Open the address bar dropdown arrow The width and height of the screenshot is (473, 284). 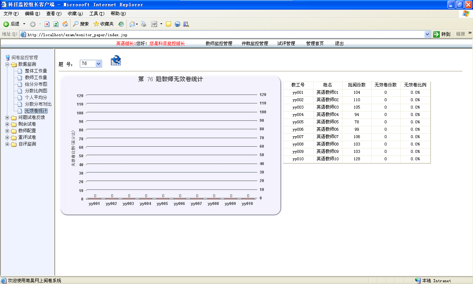pyautogui.click(x=428, y=34)
